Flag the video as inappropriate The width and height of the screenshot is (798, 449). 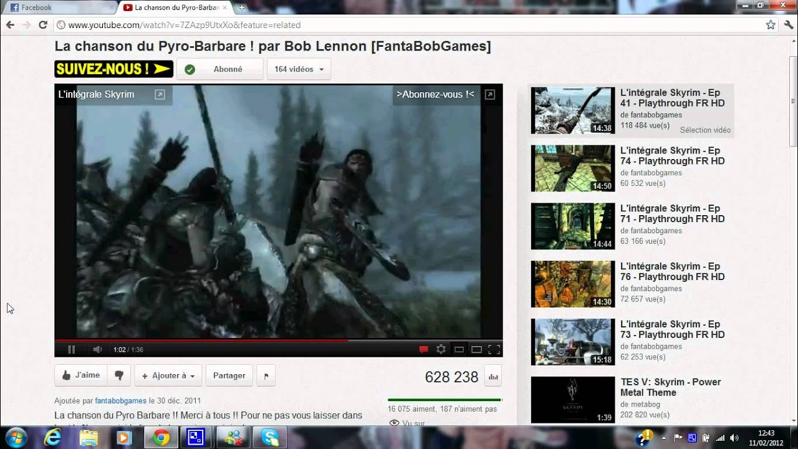coord(266,375)
